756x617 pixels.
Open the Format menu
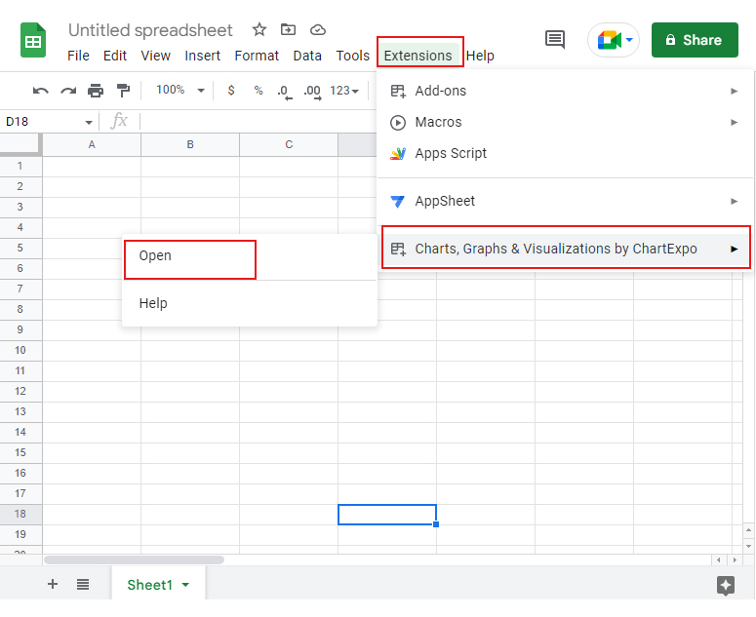257,56
